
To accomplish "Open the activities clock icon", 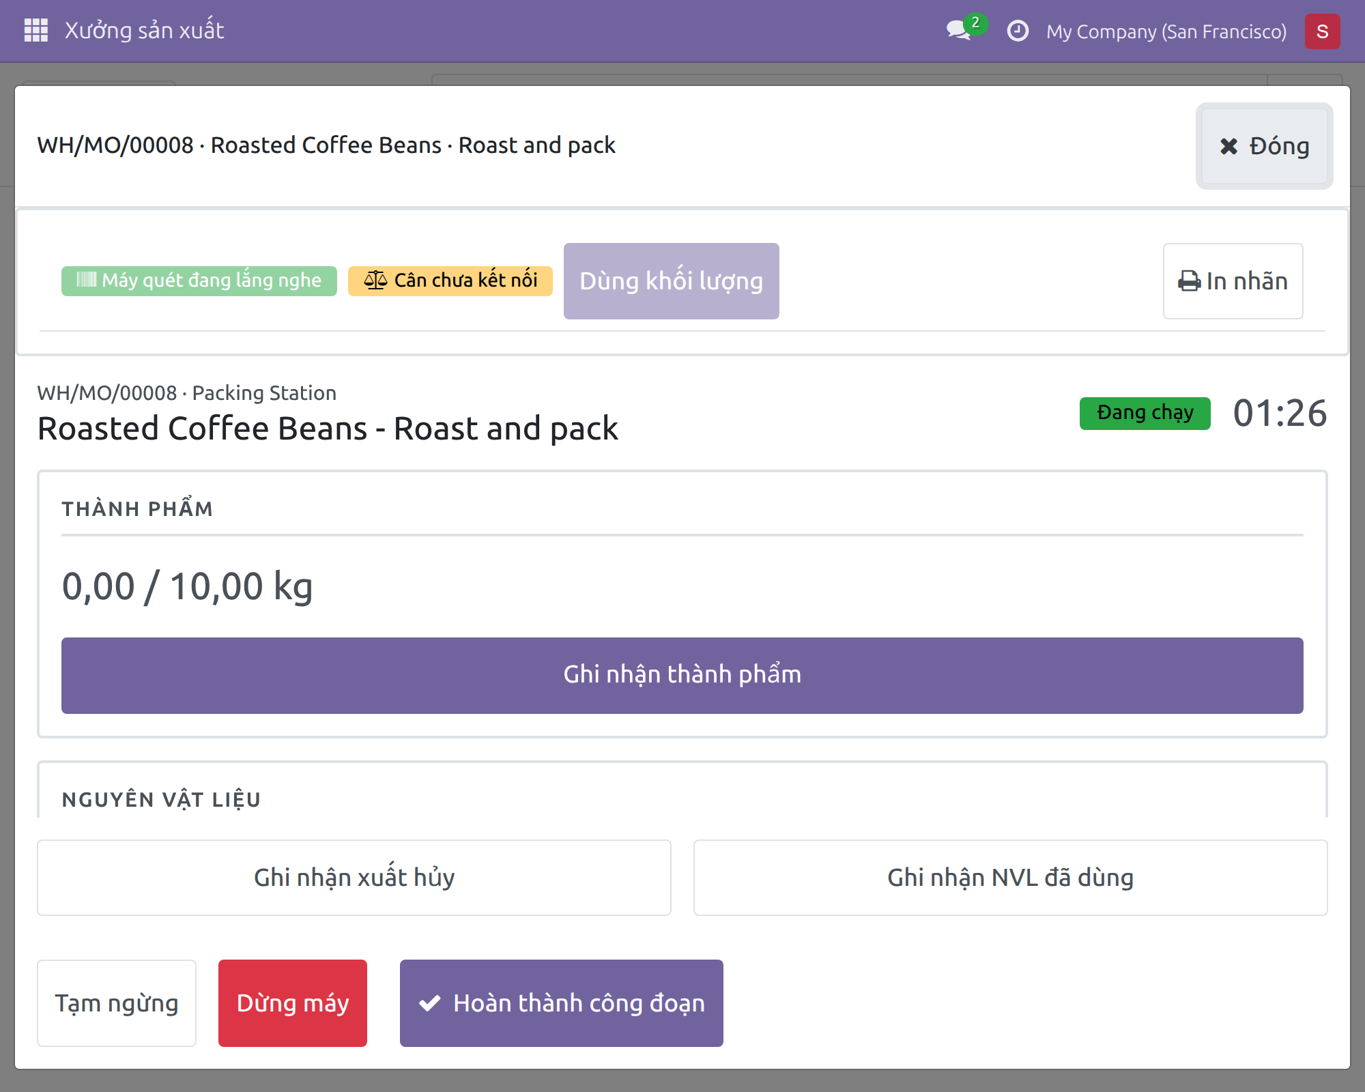I will point(1018,31).
